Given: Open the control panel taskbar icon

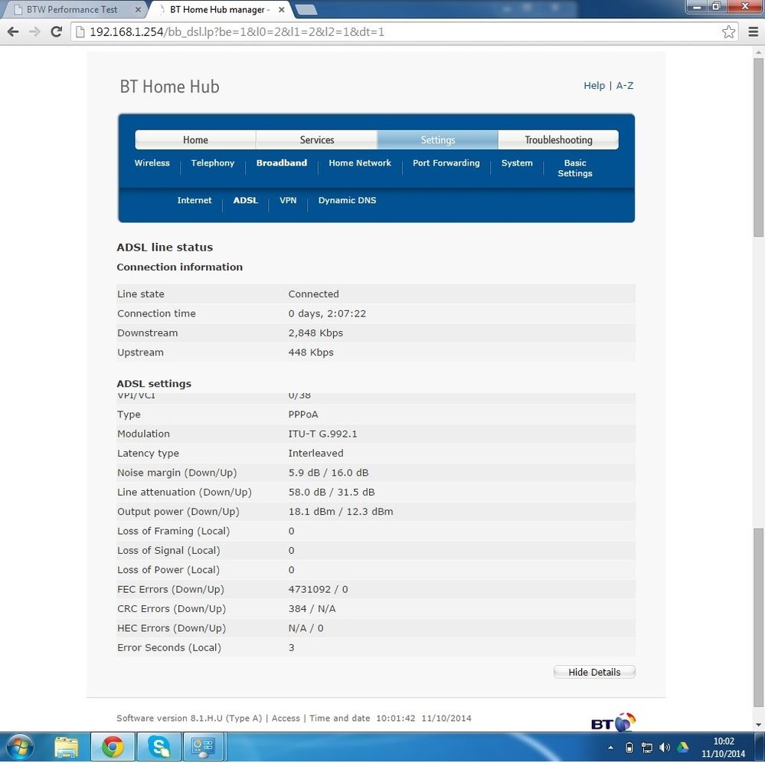Looking at the screenshot, I should [204, 747].
